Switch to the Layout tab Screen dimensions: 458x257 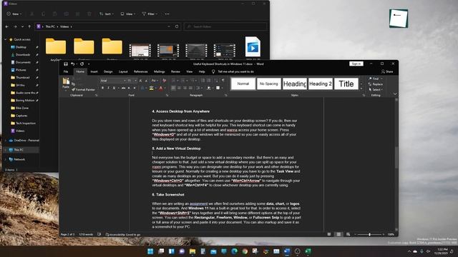tap(123, 71)
